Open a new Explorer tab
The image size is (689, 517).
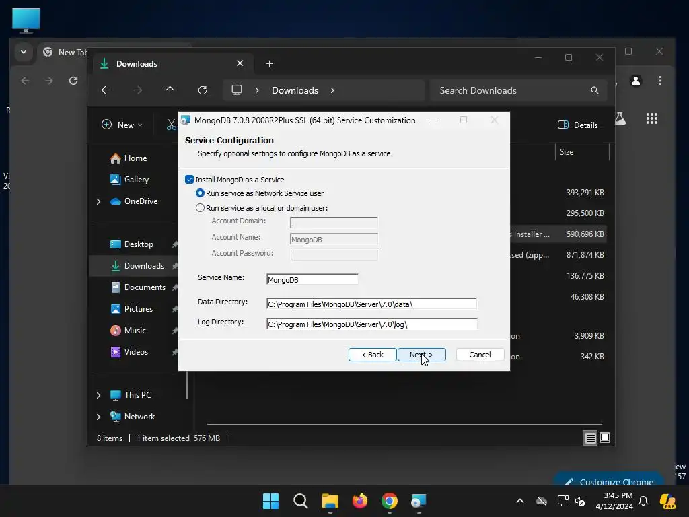coord(269,64)
